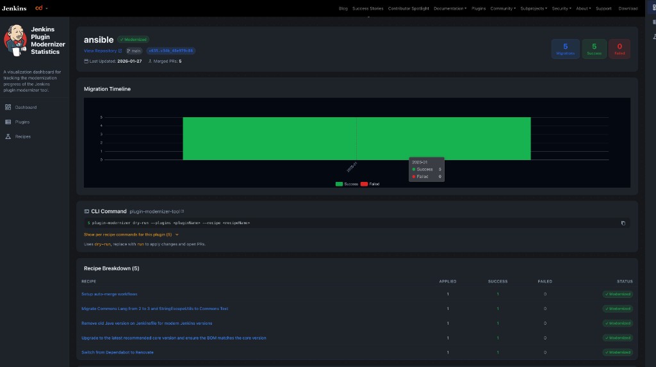The height and width of the screenshot is (367, 656).
Task: Click the green Success count card
Action: point(594,49)
